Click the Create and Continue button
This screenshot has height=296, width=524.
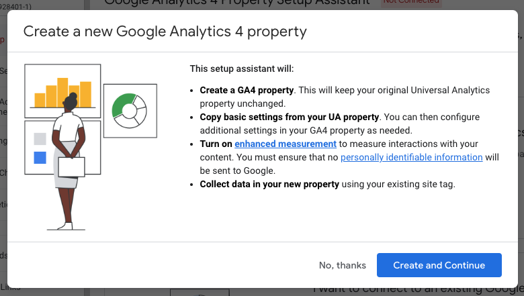pos(439,265)
